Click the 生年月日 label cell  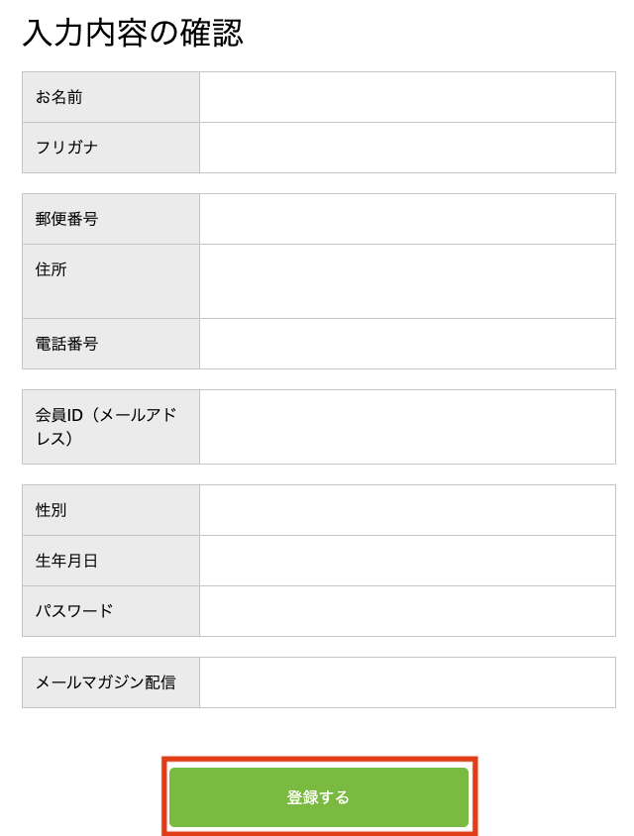point(110,561)
